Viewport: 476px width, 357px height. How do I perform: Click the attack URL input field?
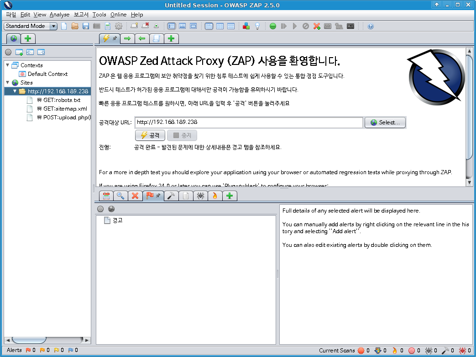(x=249, y=122)
